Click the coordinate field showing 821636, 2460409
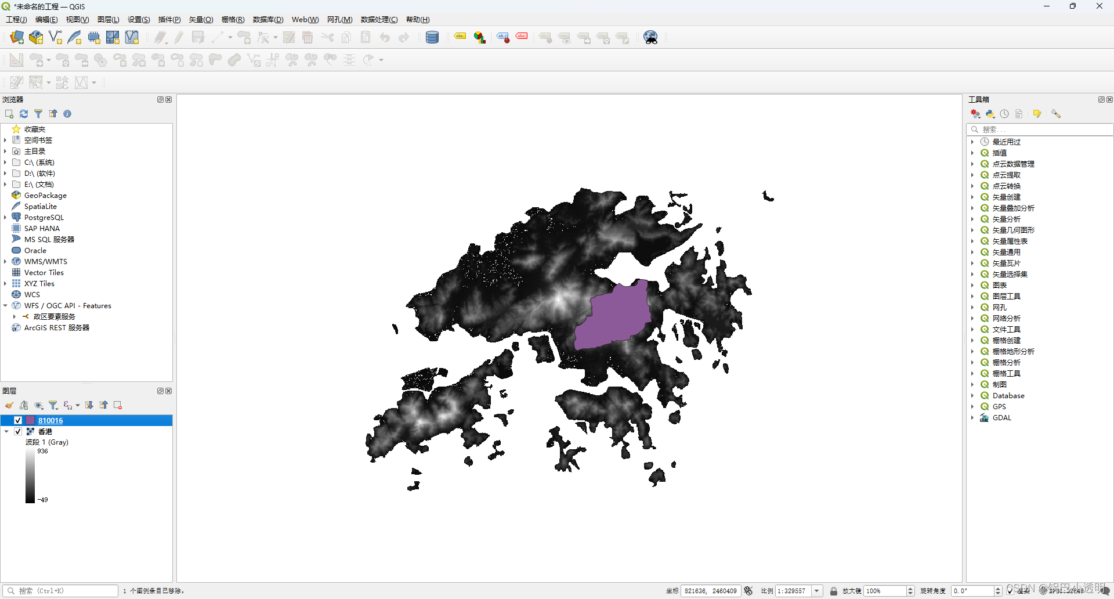This screenshot has width=1114, height=599. click(x=711, y=591)
